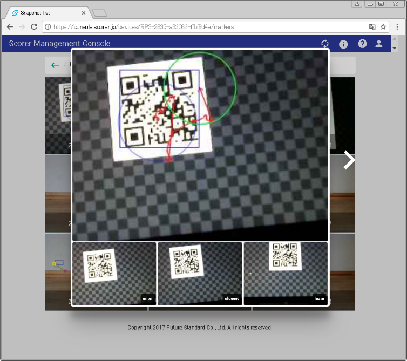Click the background thumbnail with the yellow marker
Image resolution: width=407 pixels, height=361 pixels.
(58, 272)
